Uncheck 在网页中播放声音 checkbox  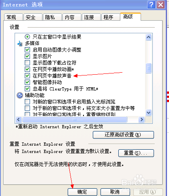28,76
